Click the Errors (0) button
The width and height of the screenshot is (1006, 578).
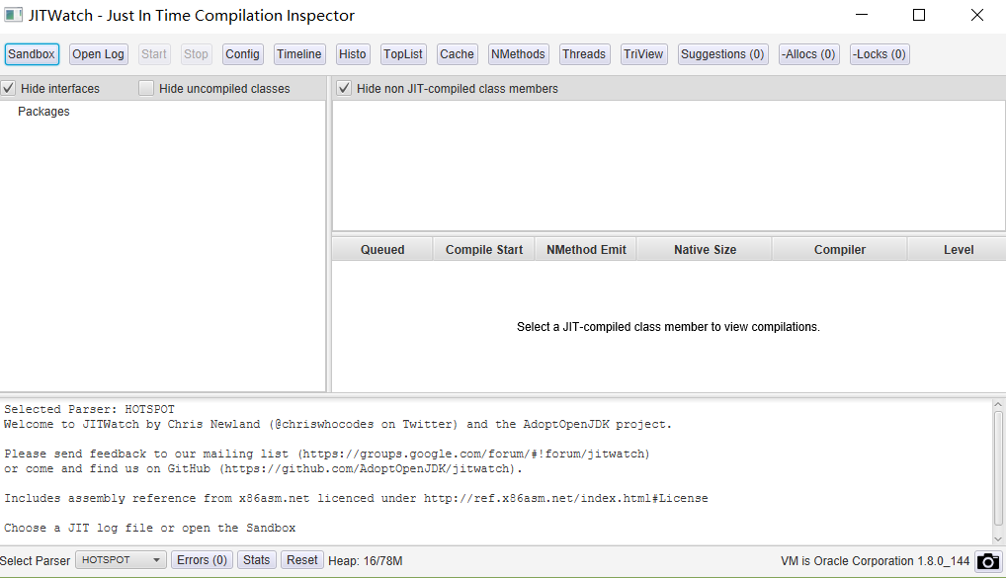pos(203,560)
